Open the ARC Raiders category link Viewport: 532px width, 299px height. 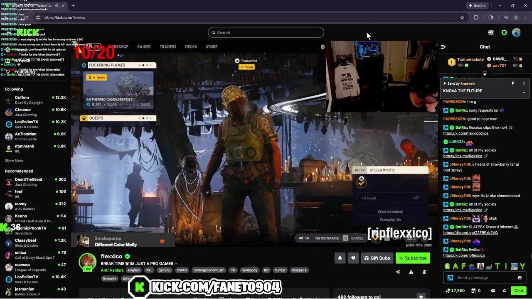112,270
